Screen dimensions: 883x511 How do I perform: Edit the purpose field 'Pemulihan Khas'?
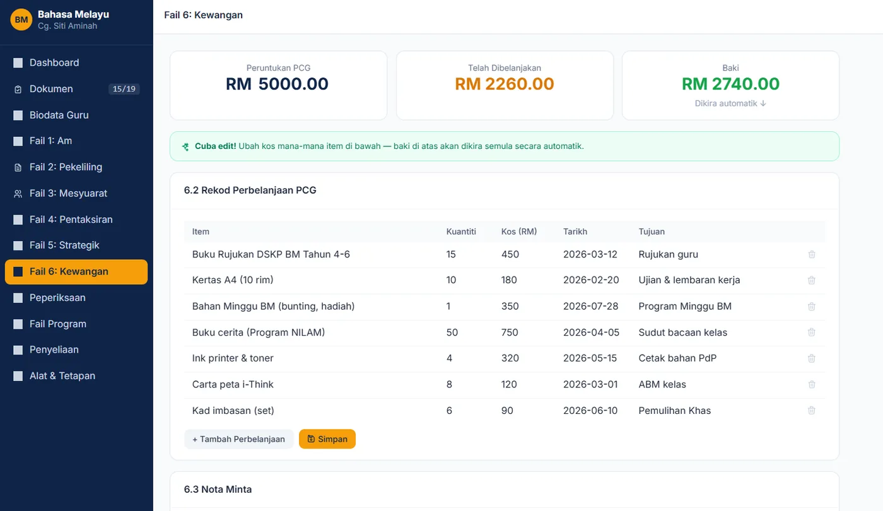point(675,411)
